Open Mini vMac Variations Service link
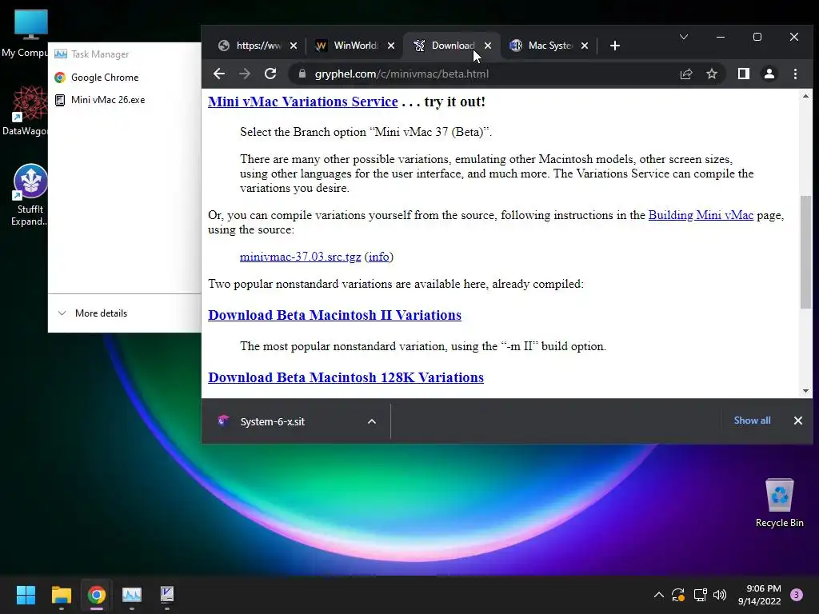819x614 pixels. coord(303,102)
